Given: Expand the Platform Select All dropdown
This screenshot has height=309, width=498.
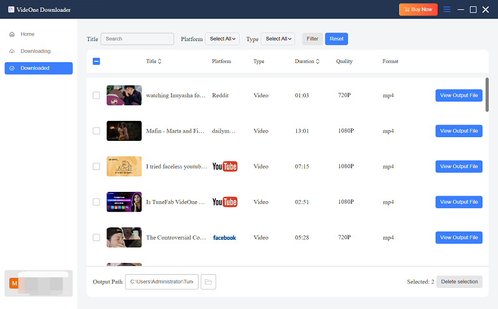Looking at the screenshot, I should click(222, 39).
